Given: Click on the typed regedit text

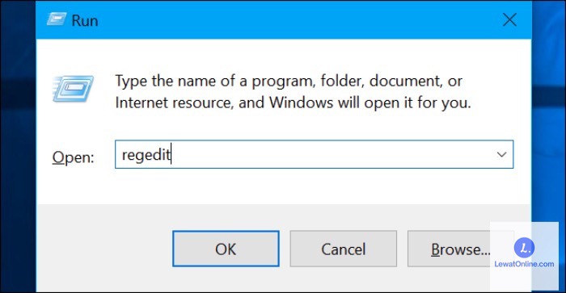Looking at the screenshot, I should (146, 155).
